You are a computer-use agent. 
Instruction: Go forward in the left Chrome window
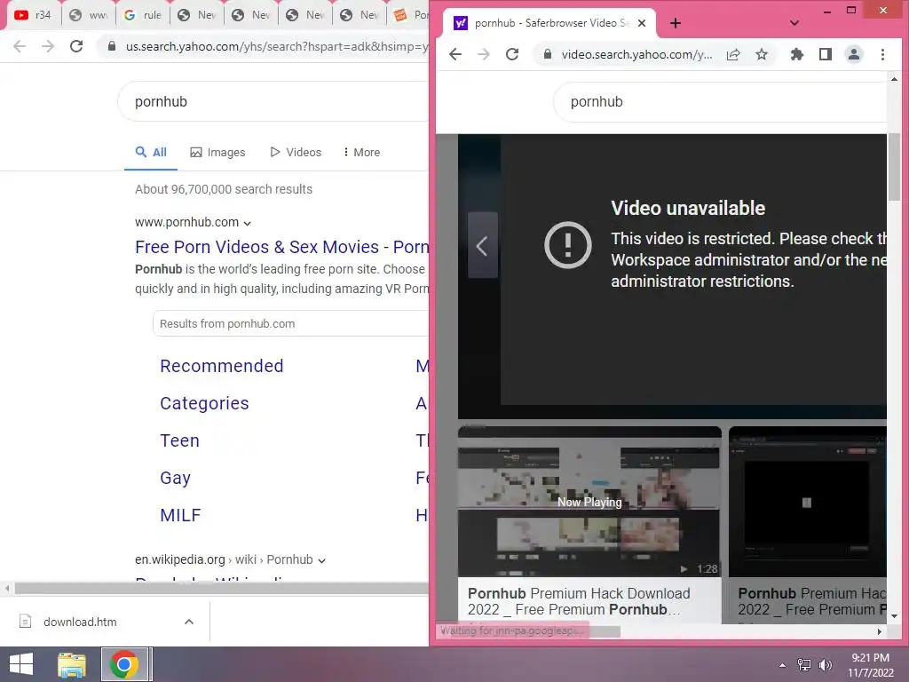pyautogui.click(x=48, y=46)
